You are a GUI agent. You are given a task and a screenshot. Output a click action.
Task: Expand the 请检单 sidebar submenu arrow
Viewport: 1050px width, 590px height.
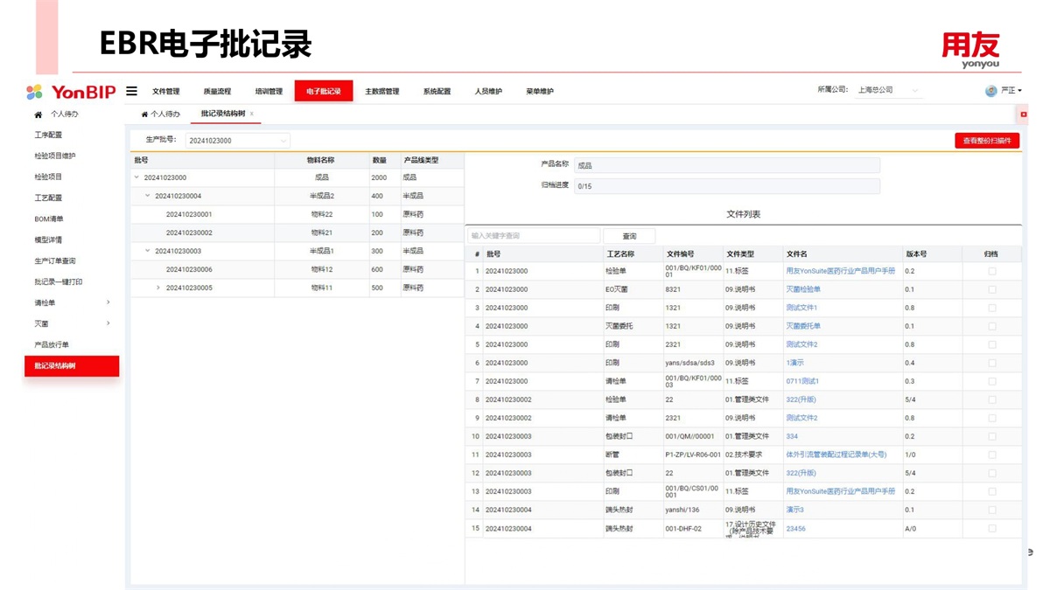pos(108,302)
